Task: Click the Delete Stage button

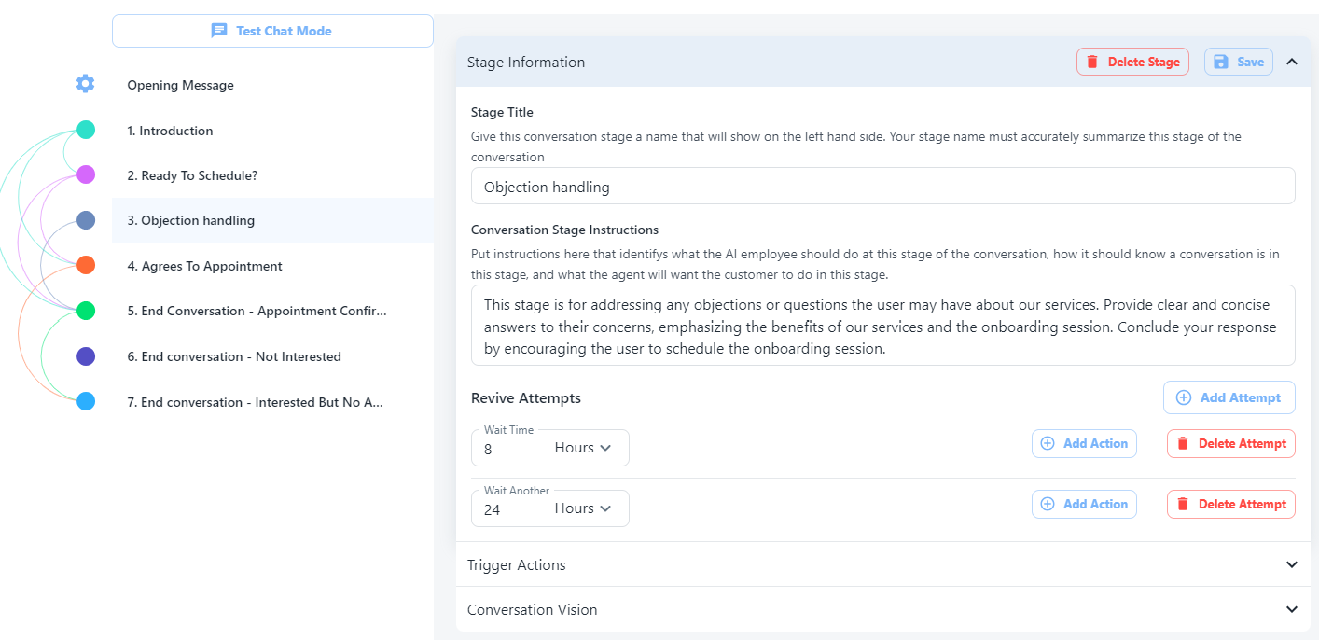Action: point(1132,62)
